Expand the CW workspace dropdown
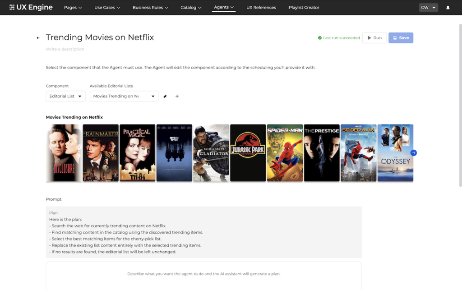 point(429,8)
